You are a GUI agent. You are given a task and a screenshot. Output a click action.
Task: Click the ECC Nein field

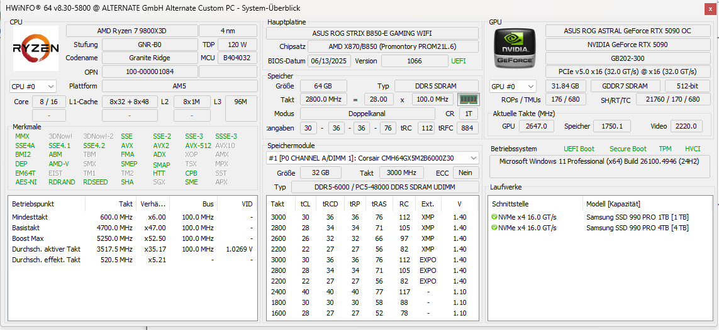pyautogui.click(x=466, y=173)
